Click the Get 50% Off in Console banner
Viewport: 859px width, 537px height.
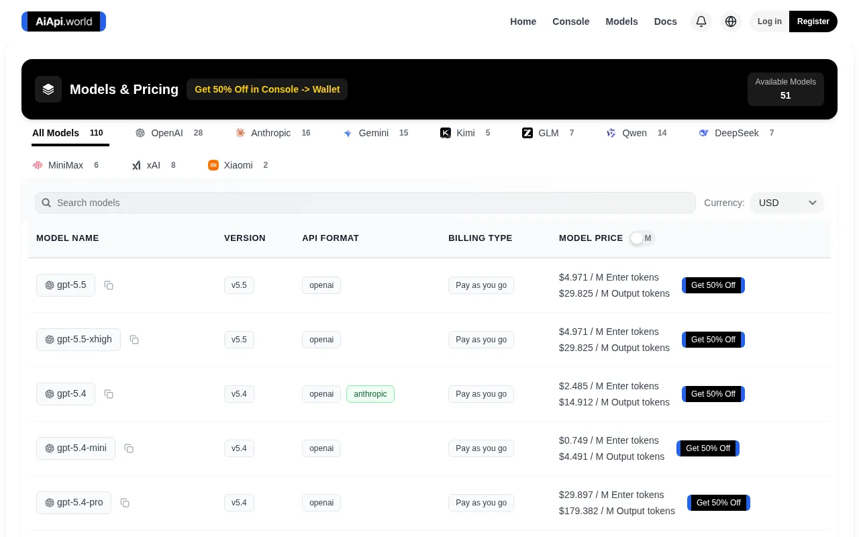pos(267,89)
